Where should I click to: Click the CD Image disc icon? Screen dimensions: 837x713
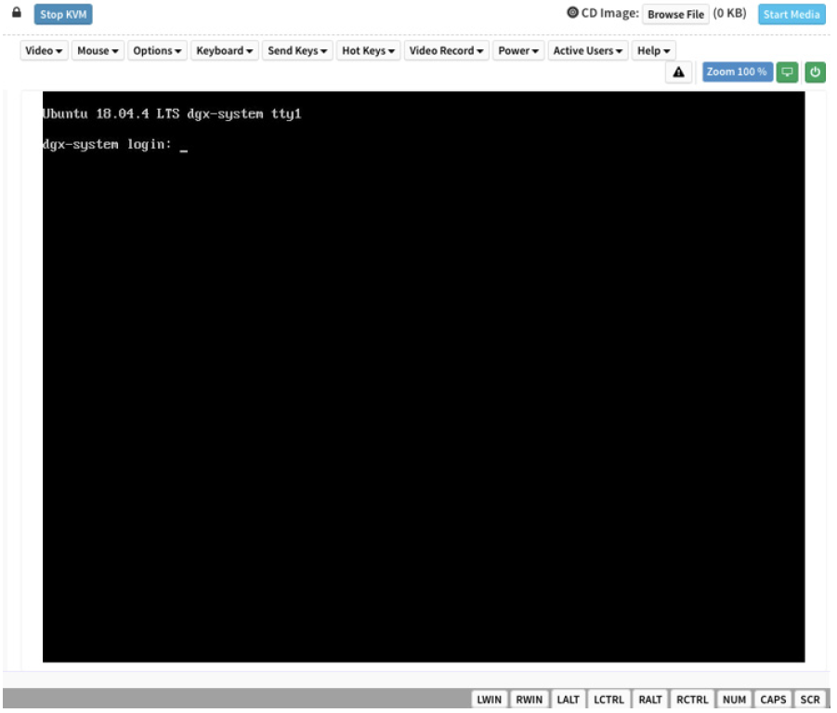pyautogui.click(x=572, y=12)
